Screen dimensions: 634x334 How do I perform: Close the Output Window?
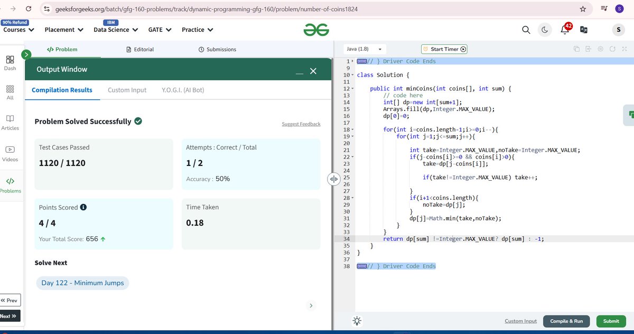(x=313, y=71)
